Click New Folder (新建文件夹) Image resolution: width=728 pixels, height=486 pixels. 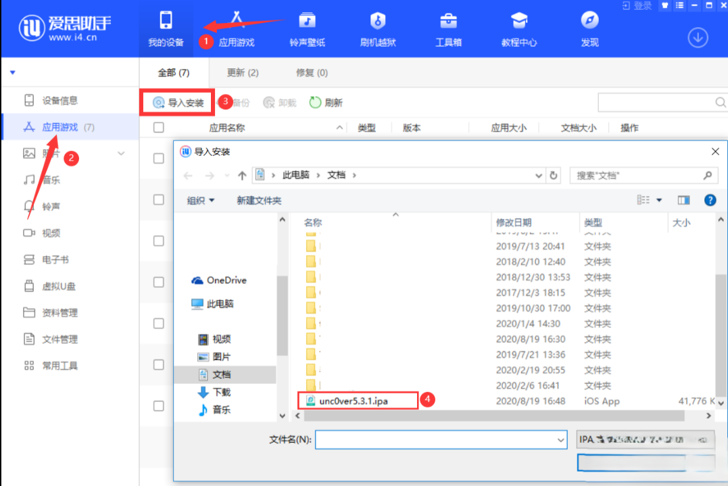coord(259,201)
